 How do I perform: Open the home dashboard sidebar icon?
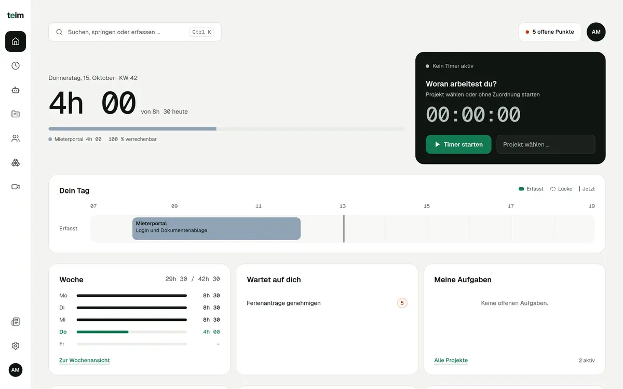16,41
